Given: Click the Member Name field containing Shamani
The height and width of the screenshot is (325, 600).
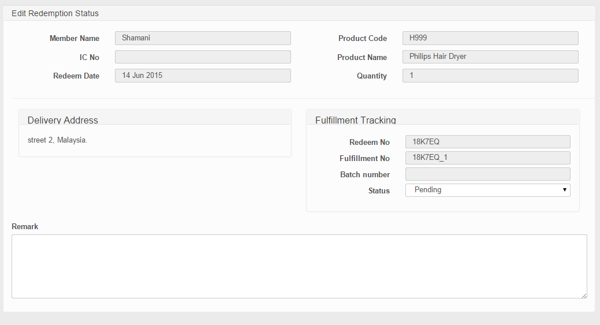Looking at the screenshot, I should pos(203,38).
